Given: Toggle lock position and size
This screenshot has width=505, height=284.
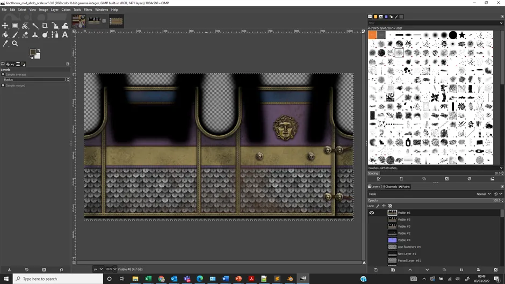Looking at the screenshot, I should [x=384, y=206].
